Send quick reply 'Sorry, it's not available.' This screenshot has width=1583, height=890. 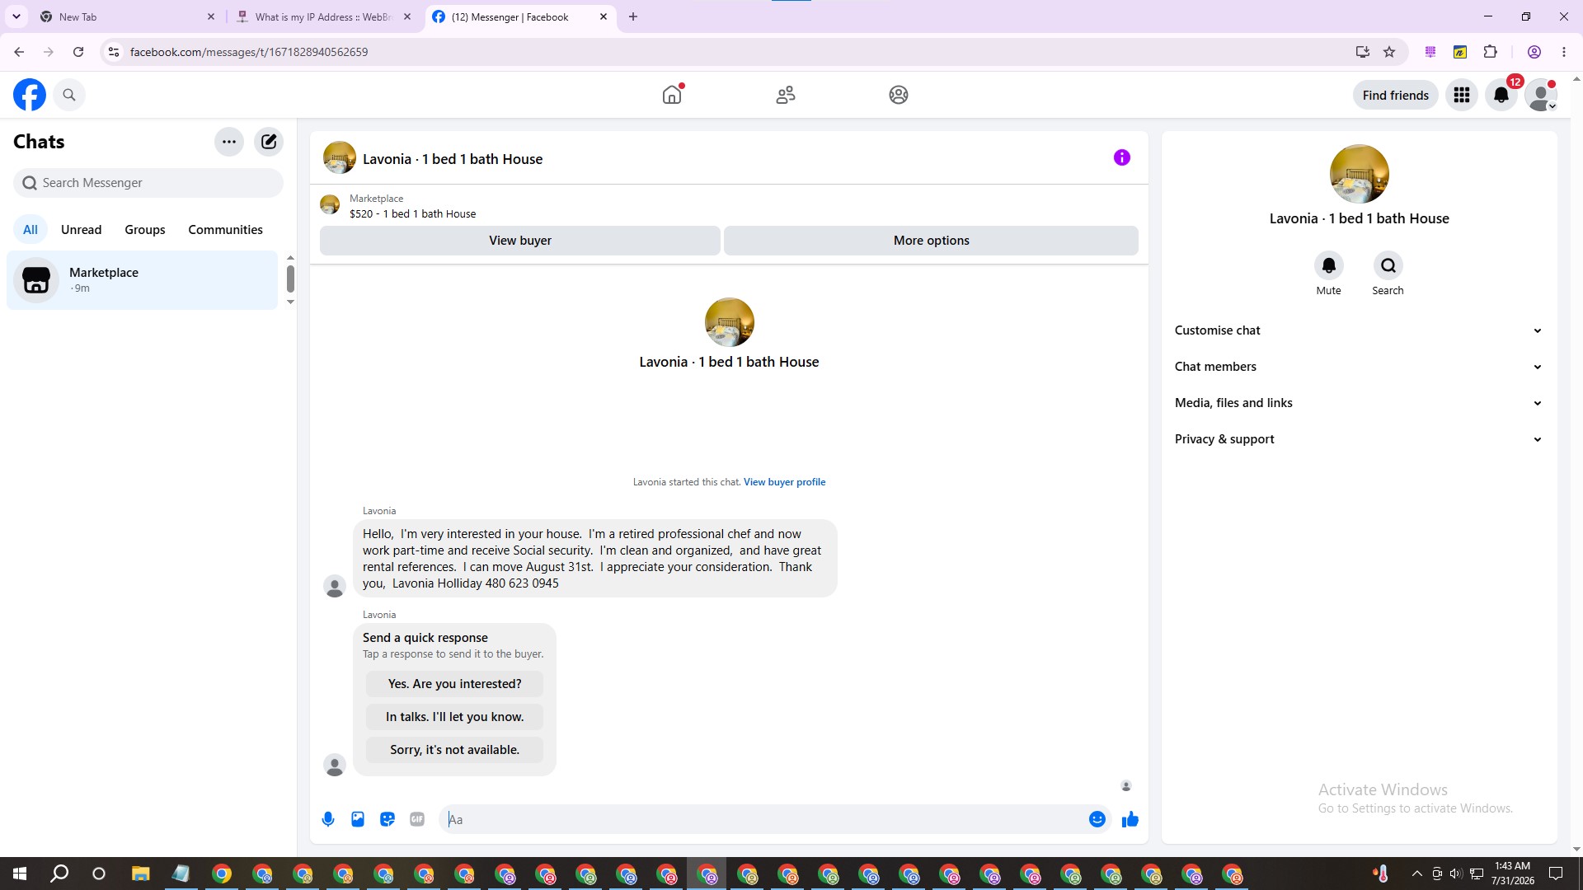click(454, 750)
